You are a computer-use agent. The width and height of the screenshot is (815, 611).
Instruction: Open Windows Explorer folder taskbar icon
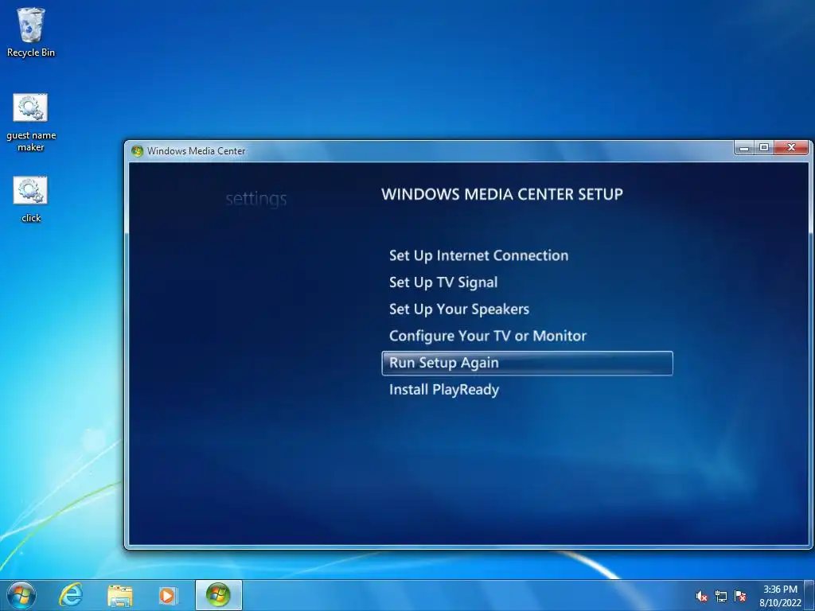coord(119,595)
